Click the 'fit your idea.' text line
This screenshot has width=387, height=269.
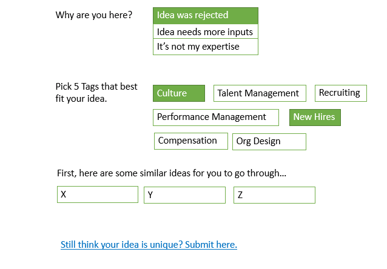[x=81, y=98]
